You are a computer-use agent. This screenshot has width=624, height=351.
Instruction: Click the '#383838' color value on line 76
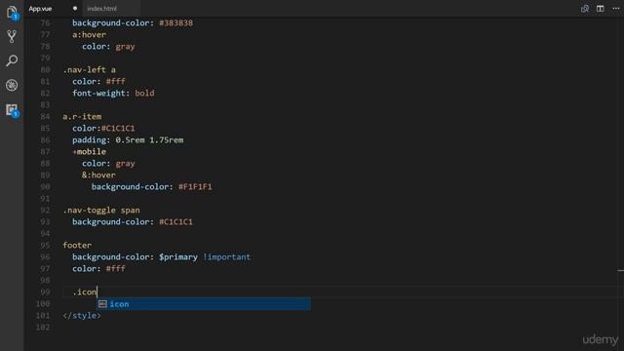(175, 22)
